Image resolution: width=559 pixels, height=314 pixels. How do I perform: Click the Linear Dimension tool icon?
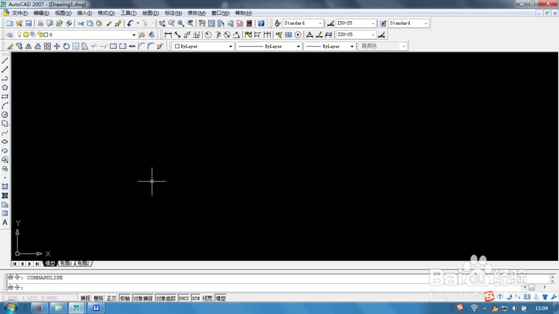pyautogui.click(x=168, y=35)
